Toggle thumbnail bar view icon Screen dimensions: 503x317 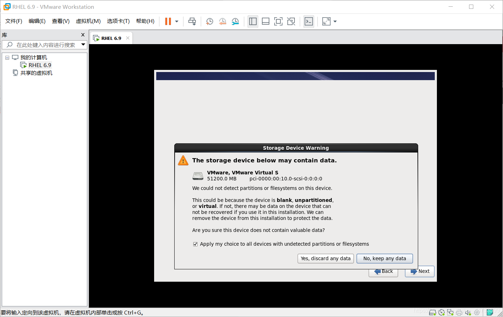click(265, 22)
